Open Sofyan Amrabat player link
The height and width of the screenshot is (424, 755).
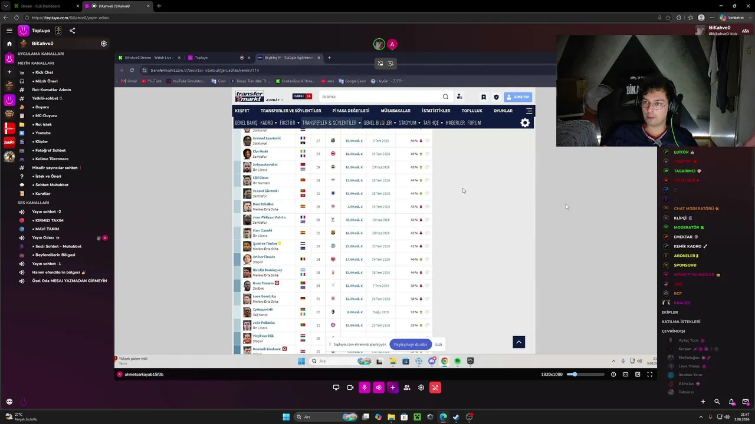point(265,164)
